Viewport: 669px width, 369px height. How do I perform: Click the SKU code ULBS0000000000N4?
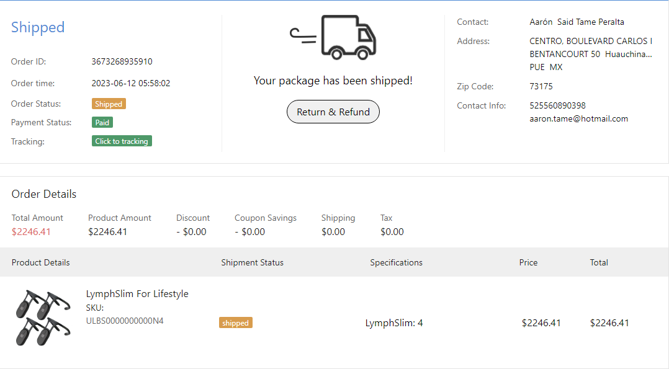[125, 321]
